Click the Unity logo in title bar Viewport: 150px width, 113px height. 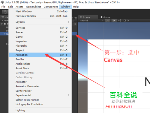tap(2, 2)
